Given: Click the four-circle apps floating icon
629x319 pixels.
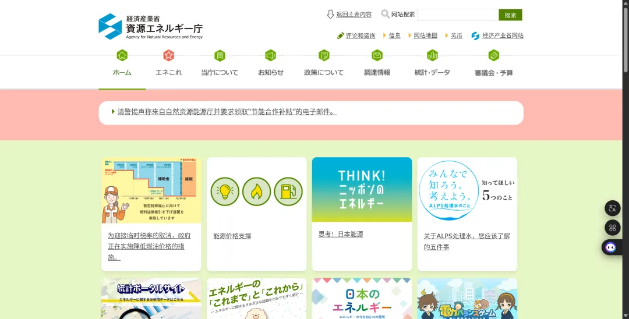Looking at the screenshot, I should pos(612,228).
